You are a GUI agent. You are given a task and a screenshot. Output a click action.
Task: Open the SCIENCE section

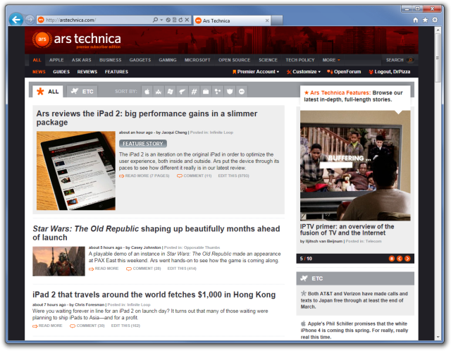click(x=268, y=60)
